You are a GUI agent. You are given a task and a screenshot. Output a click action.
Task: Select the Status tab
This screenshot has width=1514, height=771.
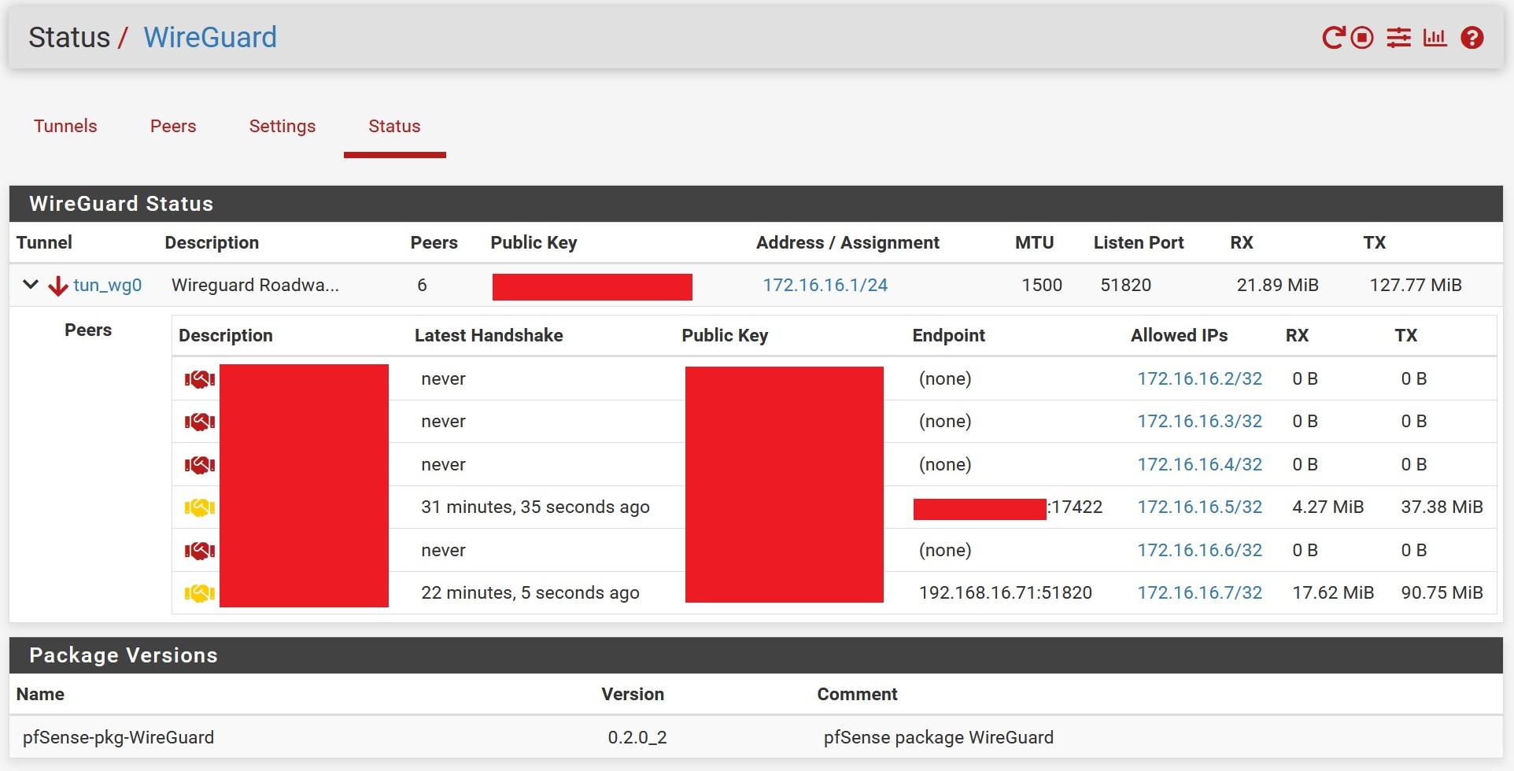[394, 126]
